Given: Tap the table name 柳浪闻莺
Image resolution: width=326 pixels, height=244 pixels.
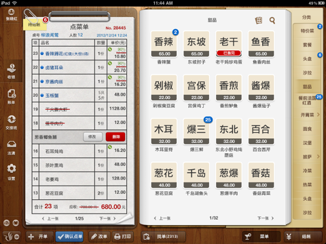Looking at the screenshot, I should pos(50,35).
